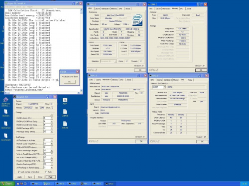Click the first quick launch icon beside Start
This screenshot has height=186, width=249.
point(18,184)
